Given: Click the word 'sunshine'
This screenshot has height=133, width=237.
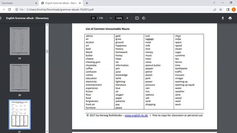Looking at the screenshot, I should (180, 55).
